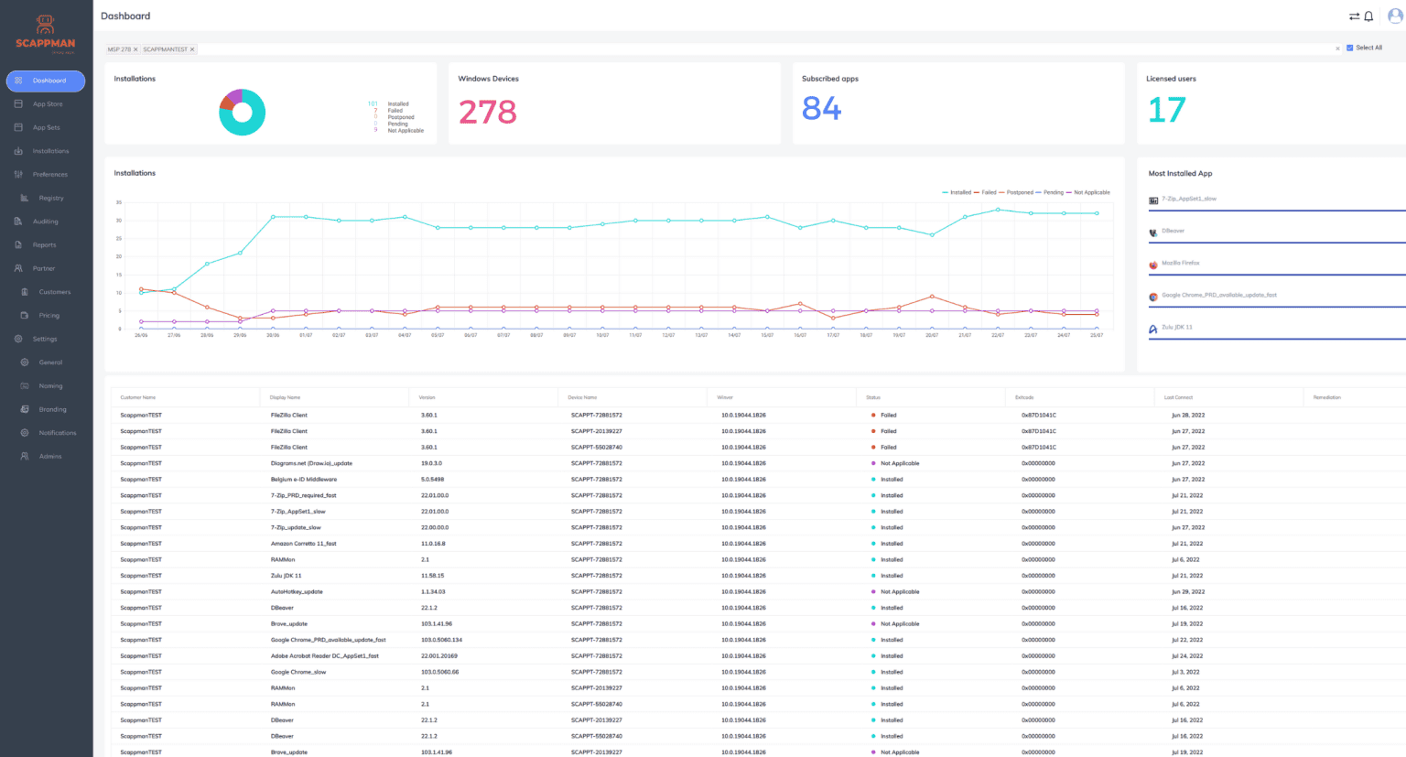Open the user profile avatar
1406x757 pixels.
tap(1395, 16)
